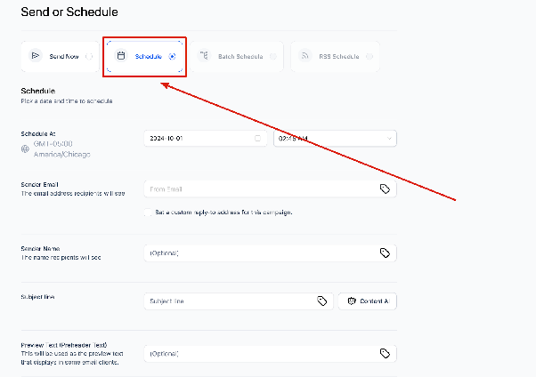Click the Batch Schedule branching icon
This screenshot has height=377, width=536.
(204, 55)
